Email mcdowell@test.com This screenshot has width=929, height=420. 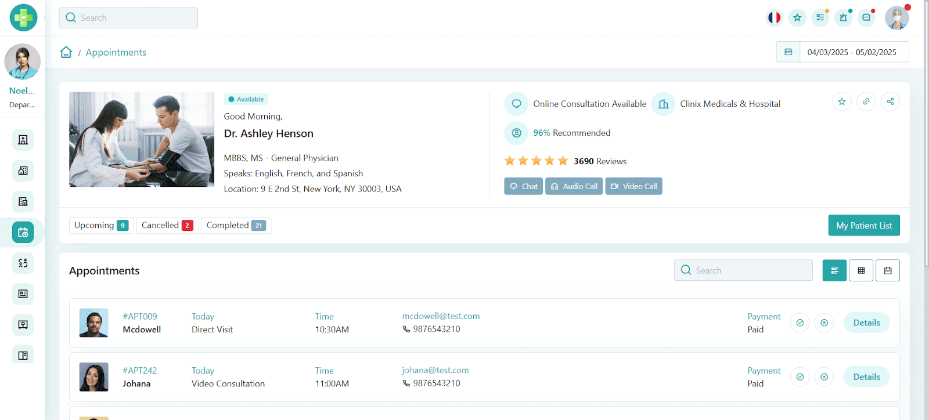441,316
